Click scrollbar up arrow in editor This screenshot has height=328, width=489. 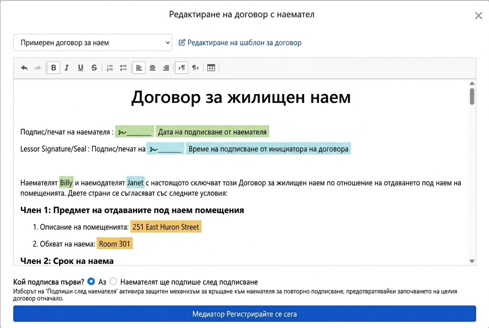point(472,83)
